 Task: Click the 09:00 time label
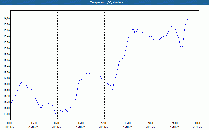coord(80,123)
